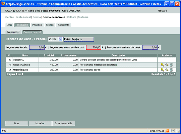Viewport: 181px width, 134px height.
Task: Click the security lock icon in status bar
Action: pos(167,131)
